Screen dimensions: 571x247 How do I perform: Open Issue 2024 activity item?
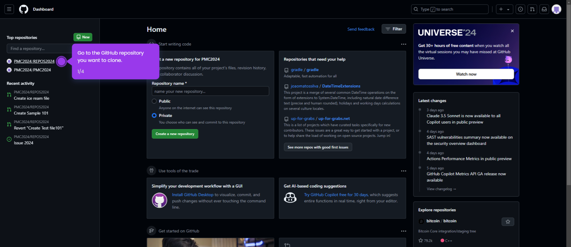(23, 143)
